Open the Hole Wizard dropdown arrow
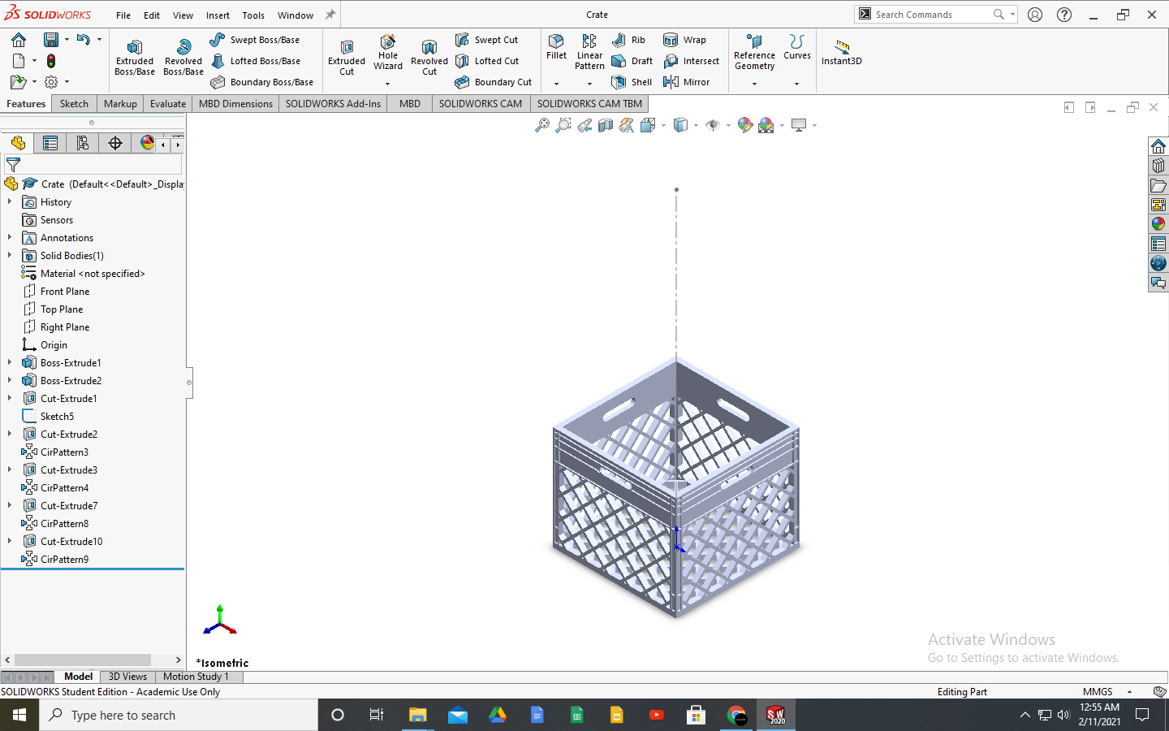 point(387,84)
